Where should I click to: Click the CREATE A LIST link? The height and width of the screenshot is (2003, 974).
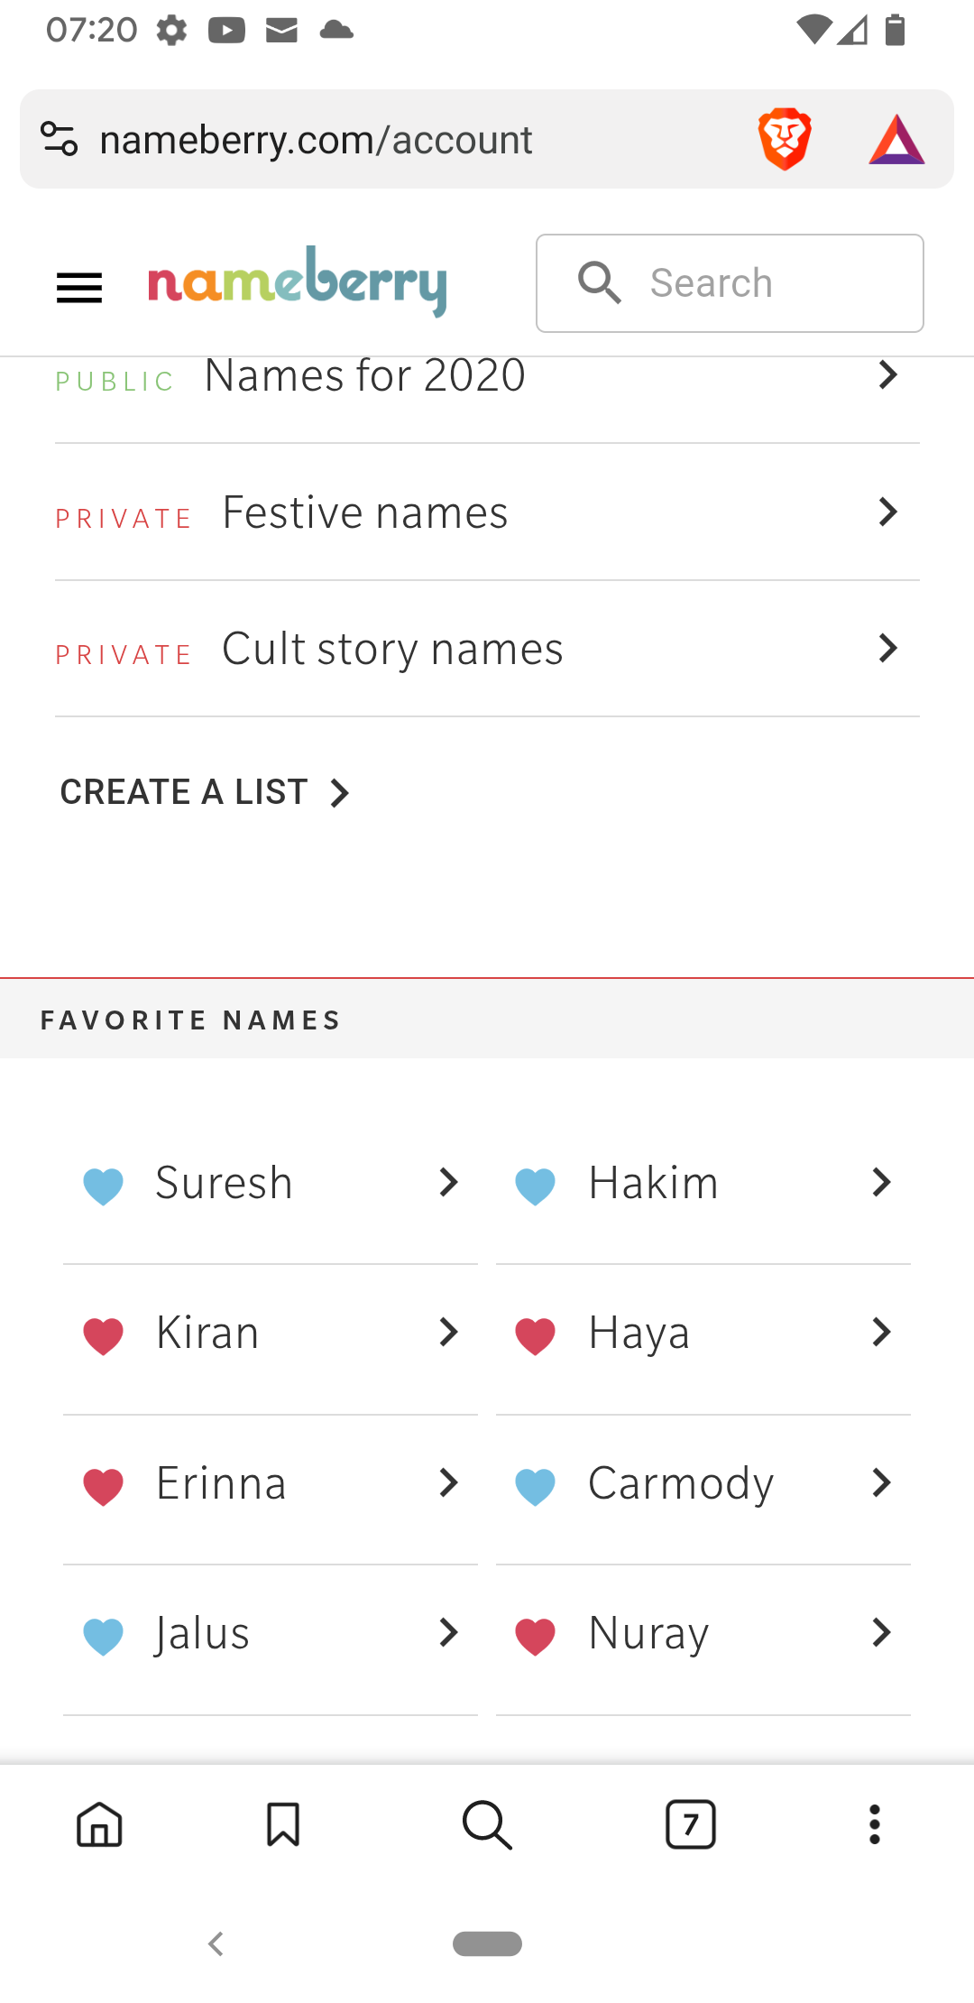click(x=205, y=792)
